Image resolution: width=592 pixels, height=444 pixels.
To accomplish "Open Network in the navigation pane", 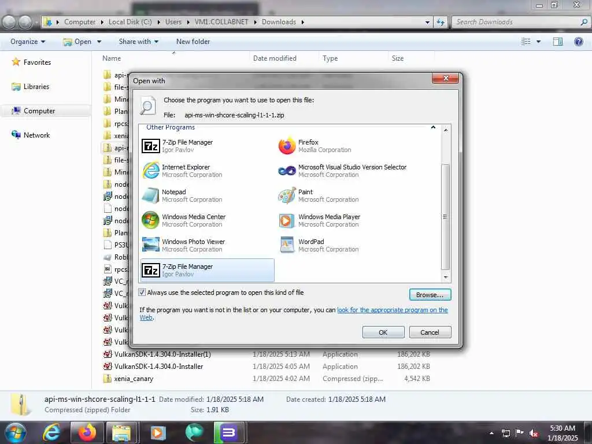I will pos(36,135).
